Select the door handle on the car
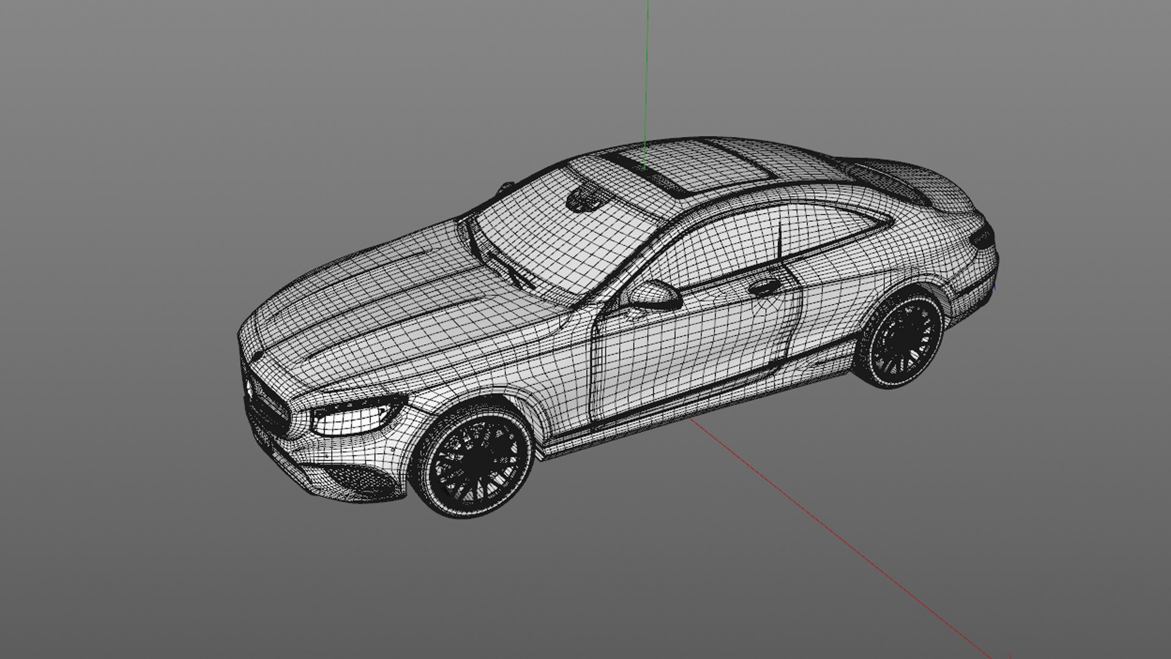The image size is (1171, 659). coord(765,287)
